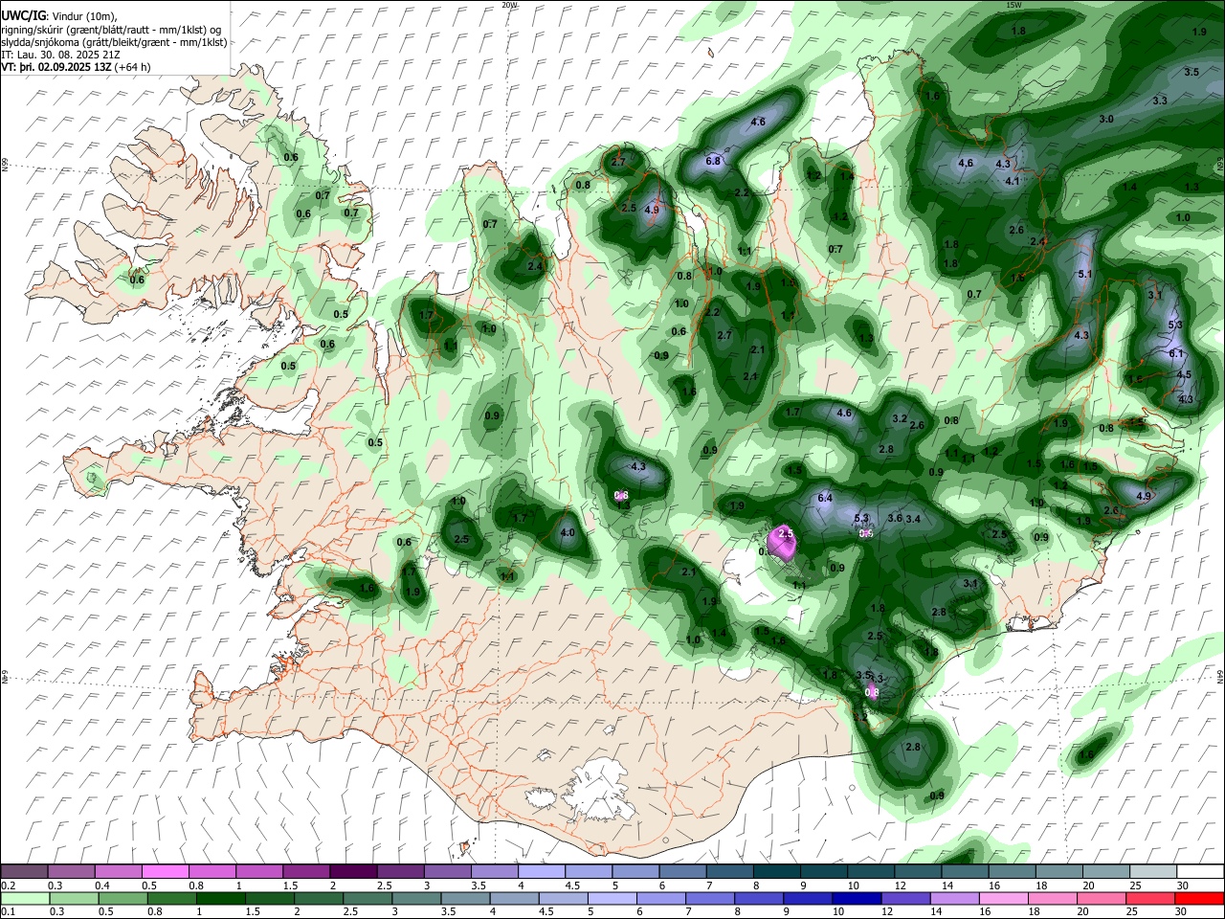This screenshot has width=1225, height=919.
Task: Click the large magenta sleet patch on the map
Action: tap(783, 542)
